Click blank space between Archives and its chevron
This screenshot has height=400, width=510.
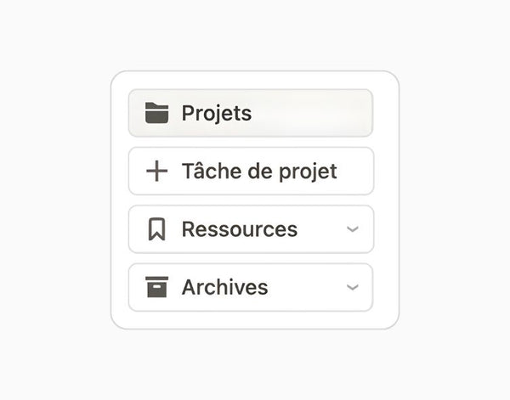pos(308,287)
